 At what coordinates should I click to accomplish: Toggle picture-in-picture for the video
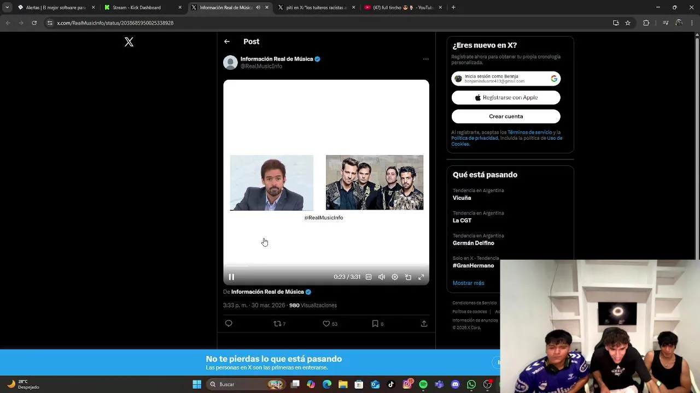coord(408,277)
